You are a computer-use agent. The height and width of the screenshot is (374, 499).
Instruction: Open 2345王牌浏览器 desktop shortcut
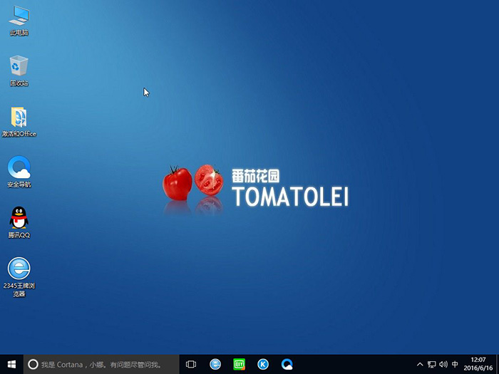[19, 269]
